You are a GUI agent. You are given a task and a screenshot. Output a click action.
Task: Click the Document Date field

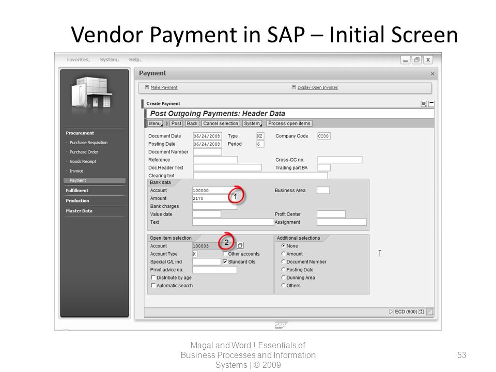[x=207, y=136]
